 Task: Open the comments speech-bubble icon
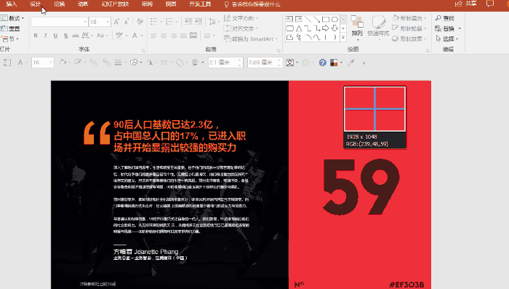pos(490,4)
